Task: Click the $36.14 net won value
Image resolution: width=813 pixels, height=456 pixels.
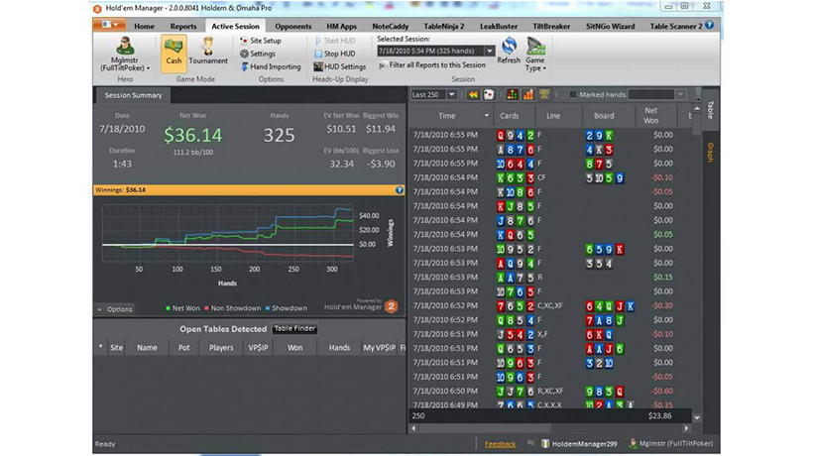Action: pos(193,135)
